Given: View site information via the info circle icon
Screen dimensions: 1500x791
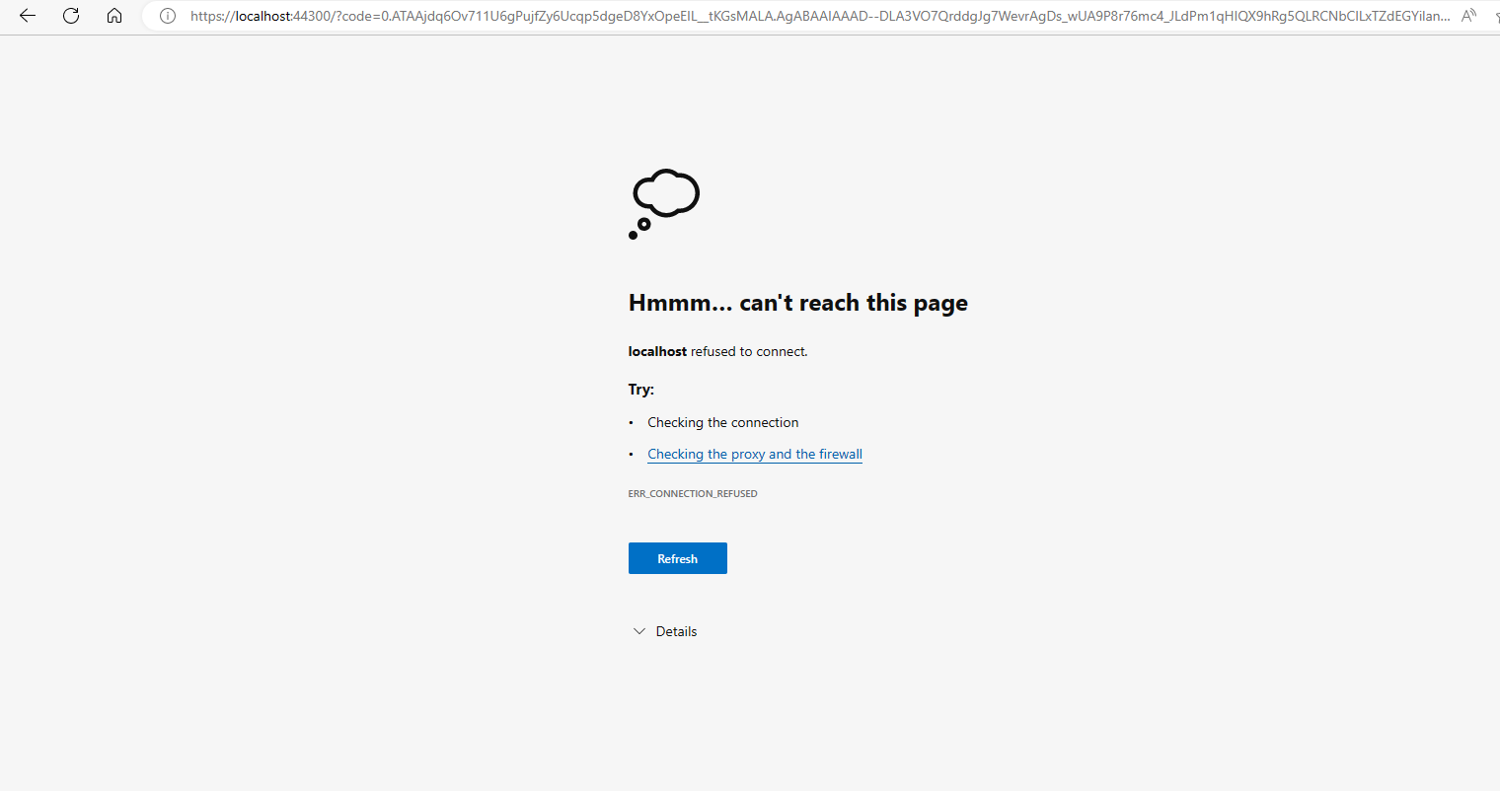Looking at the screenshot, I should 168,16.
